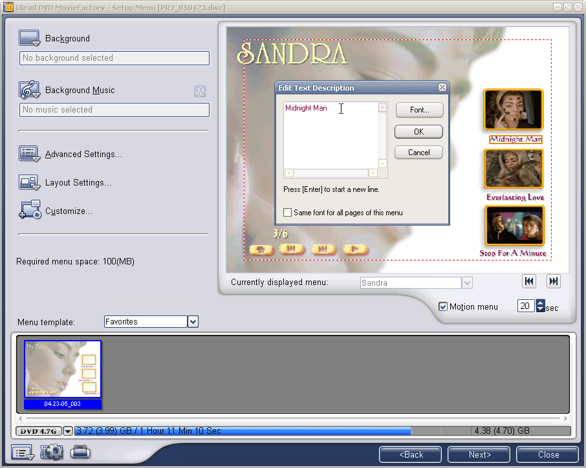Viewport: 586px width, 468px height.
Task: Go to the next menu page arrow
Action: (x=554, y=281)
